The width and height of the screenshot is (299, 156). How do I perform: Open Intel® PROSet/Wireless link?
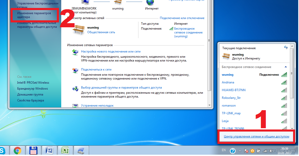coord(33,83)
